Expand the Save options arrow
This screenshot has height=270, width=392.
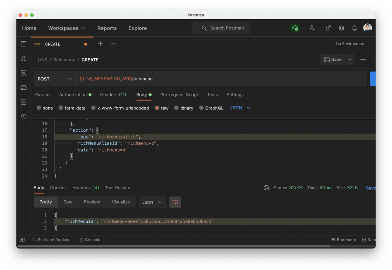pyautogui.click(x=350, y=59)
